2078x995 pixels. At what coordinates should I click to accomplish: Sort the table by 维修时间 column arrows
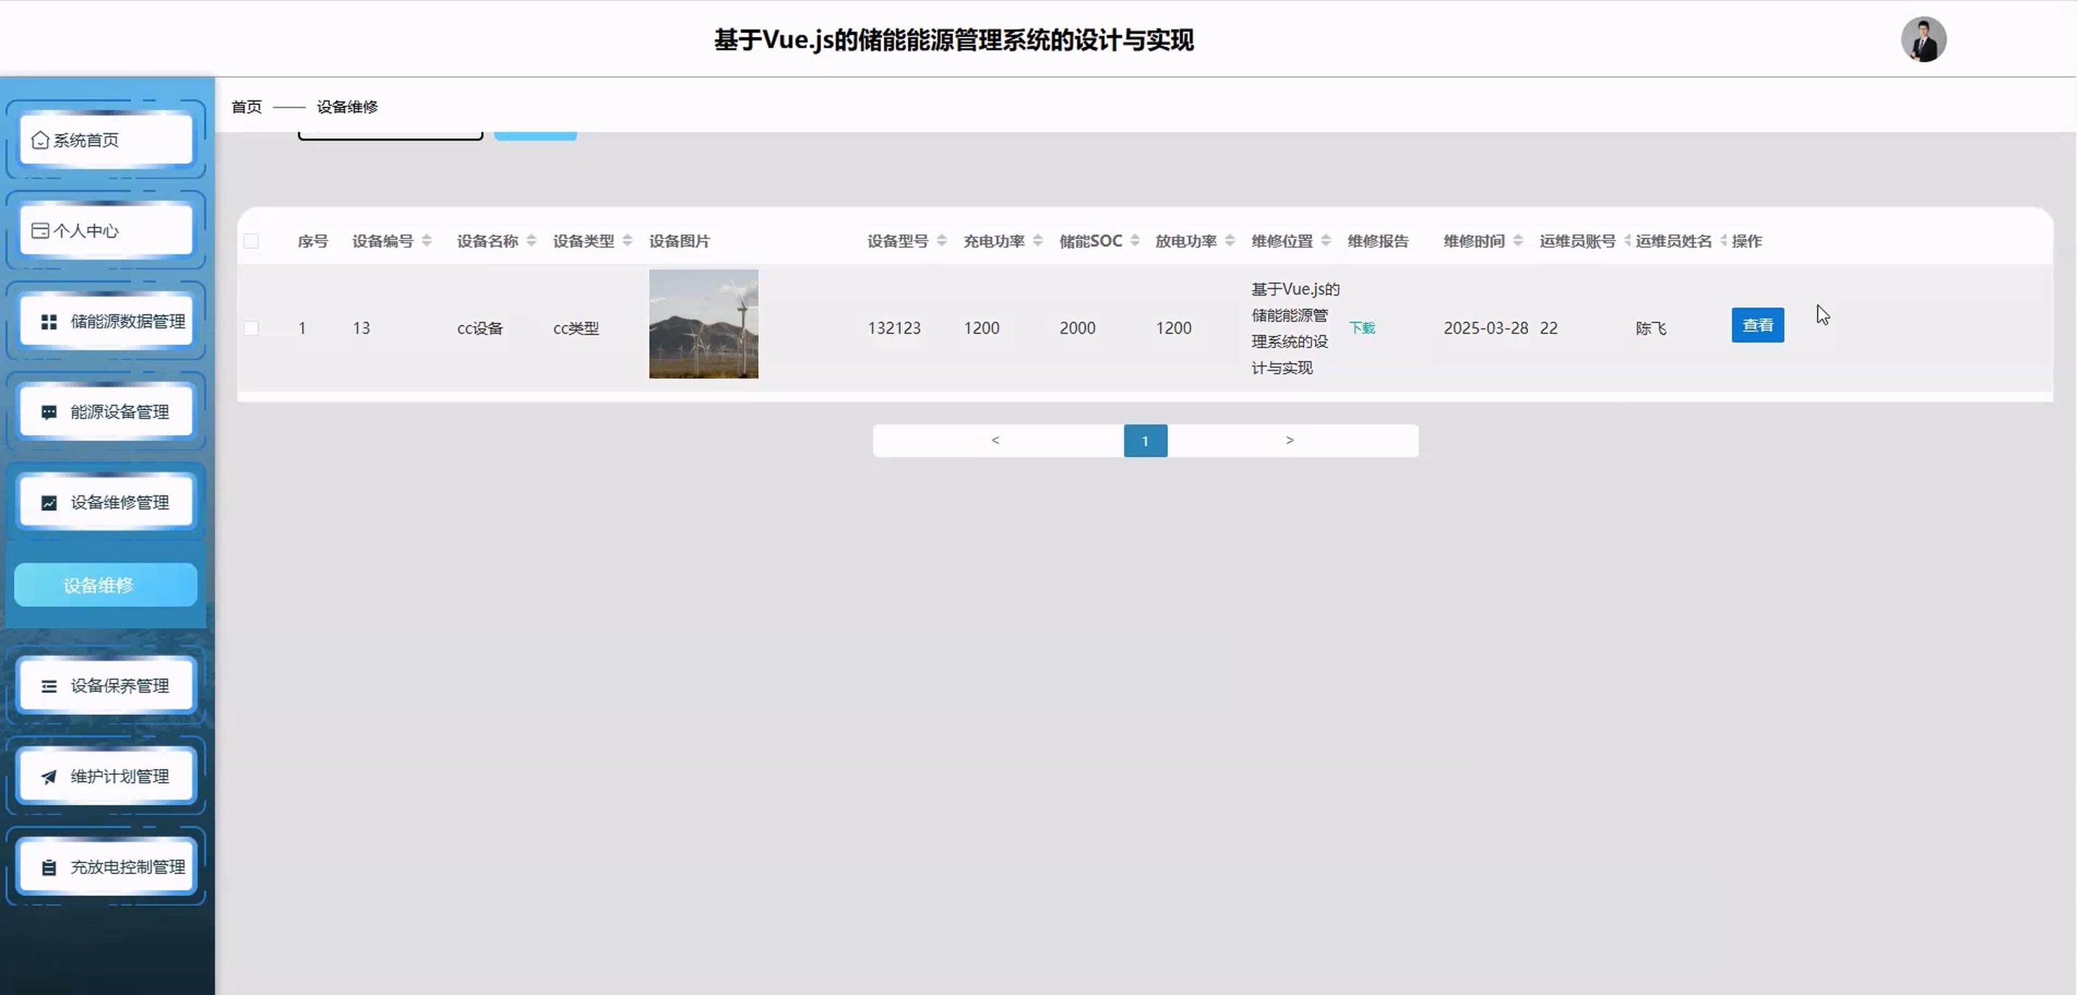click(1517, 241)
